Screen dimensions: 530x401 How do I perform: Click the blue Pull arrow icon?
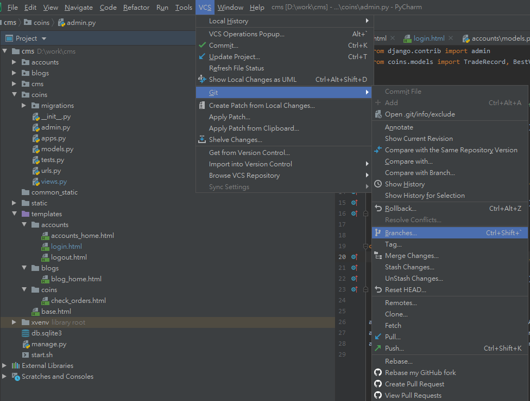378,337
